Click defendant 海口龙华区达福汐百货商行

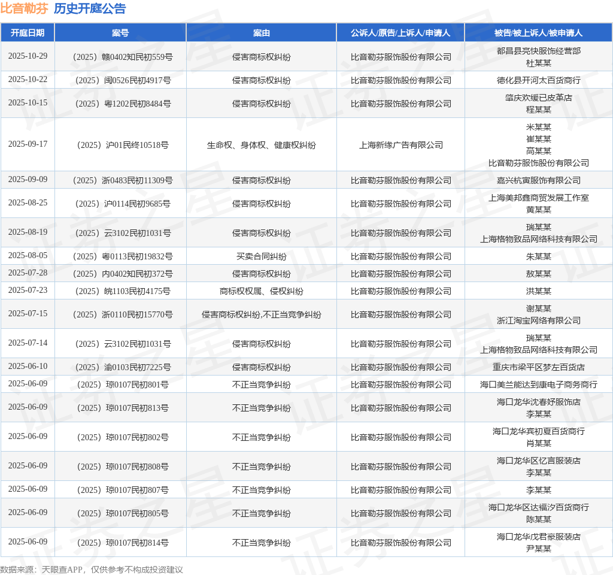(x=538, y=507)
